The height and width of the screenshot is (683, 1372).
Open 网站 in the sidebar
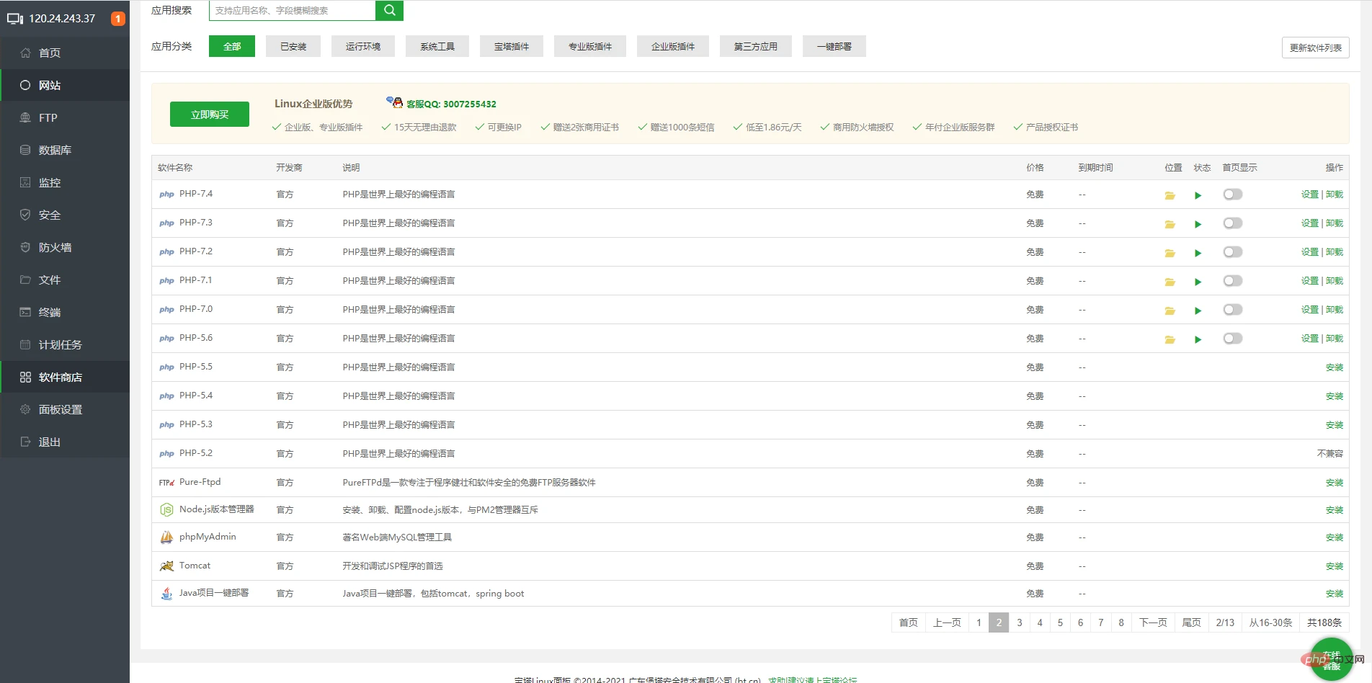(x=65, y=85)
